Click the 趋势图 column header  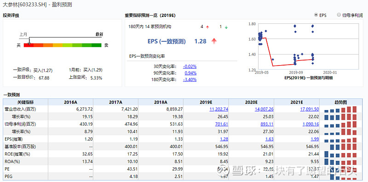click(x=340, y=102)
